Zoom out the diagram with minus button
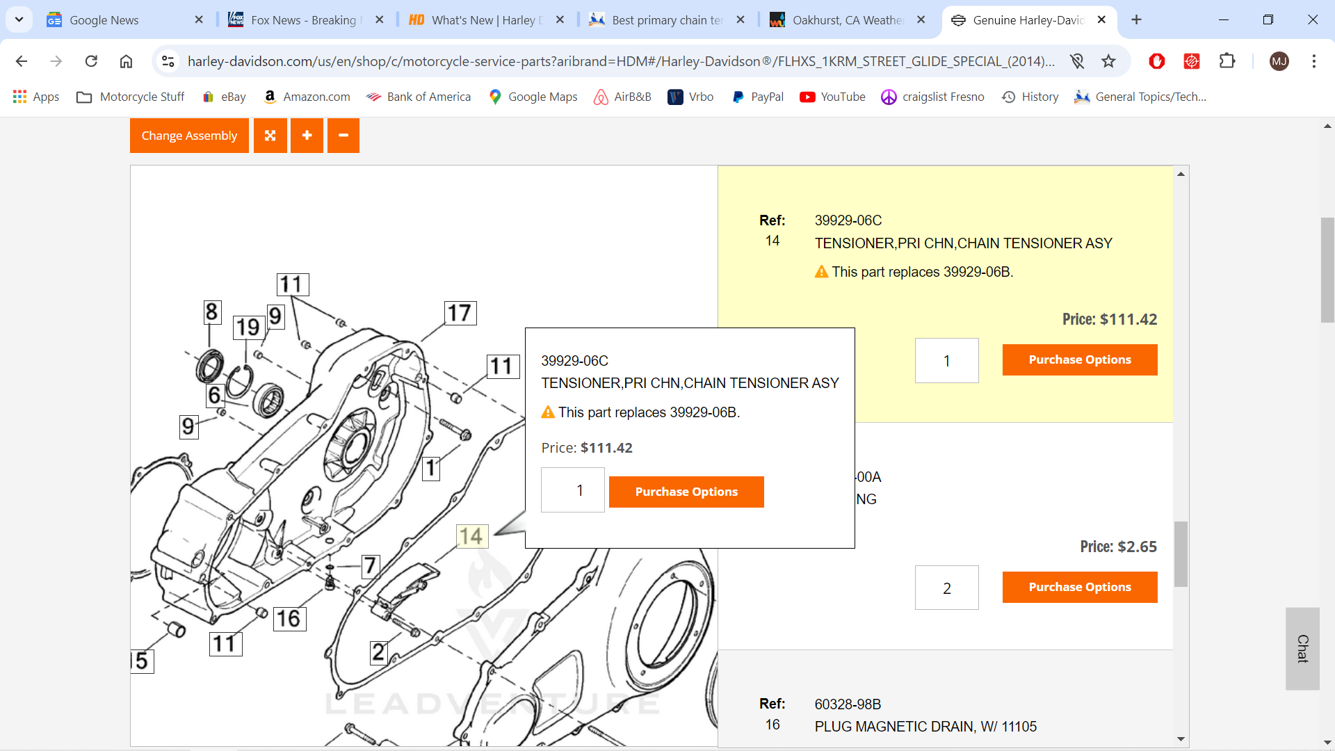Image resolution: width=1335 pixels, height=751 pixels. 343,136
